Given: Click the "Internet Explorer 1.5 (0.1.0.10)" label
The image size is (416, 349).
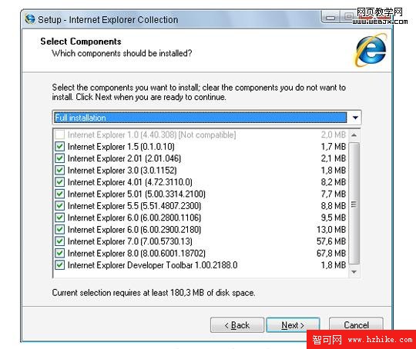Looking at the screenshot, I should 121,146.
